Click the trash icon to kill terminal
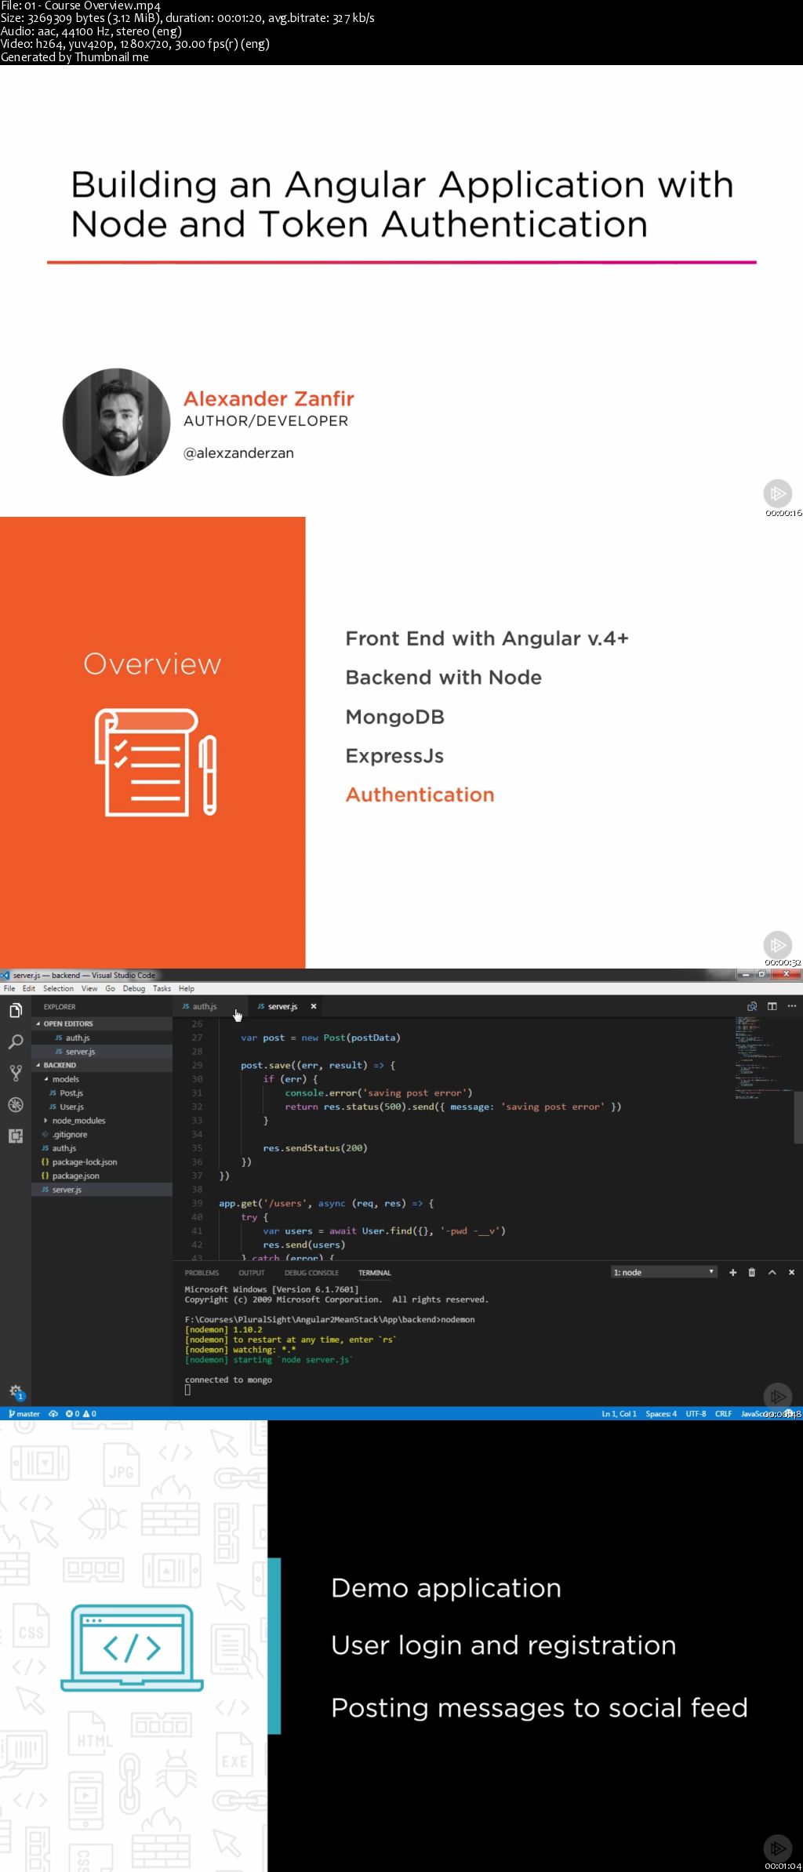The height and width of the screenshot is (1872, 803). tap(751, 1272)
